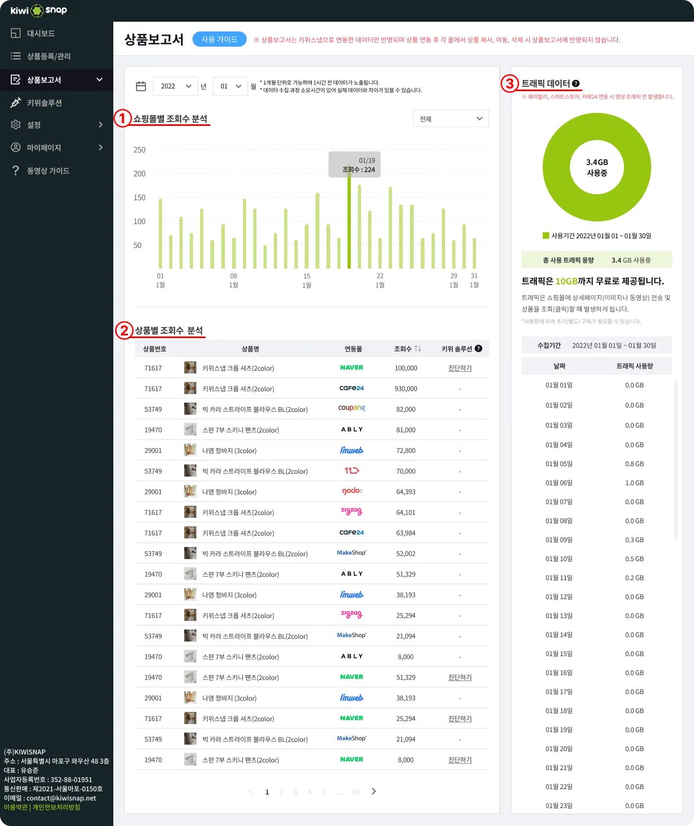Open 키위솔루션 in the sidebar
Screen dimensions: 694x826
pyautogui.click(x=44, y=103)
